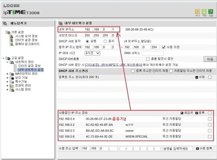Image resolution: width=217 pixels, height=160 pixels.
Task: Click the icon beside 펌웨어 업그레이드
Action: coord(12,44)
